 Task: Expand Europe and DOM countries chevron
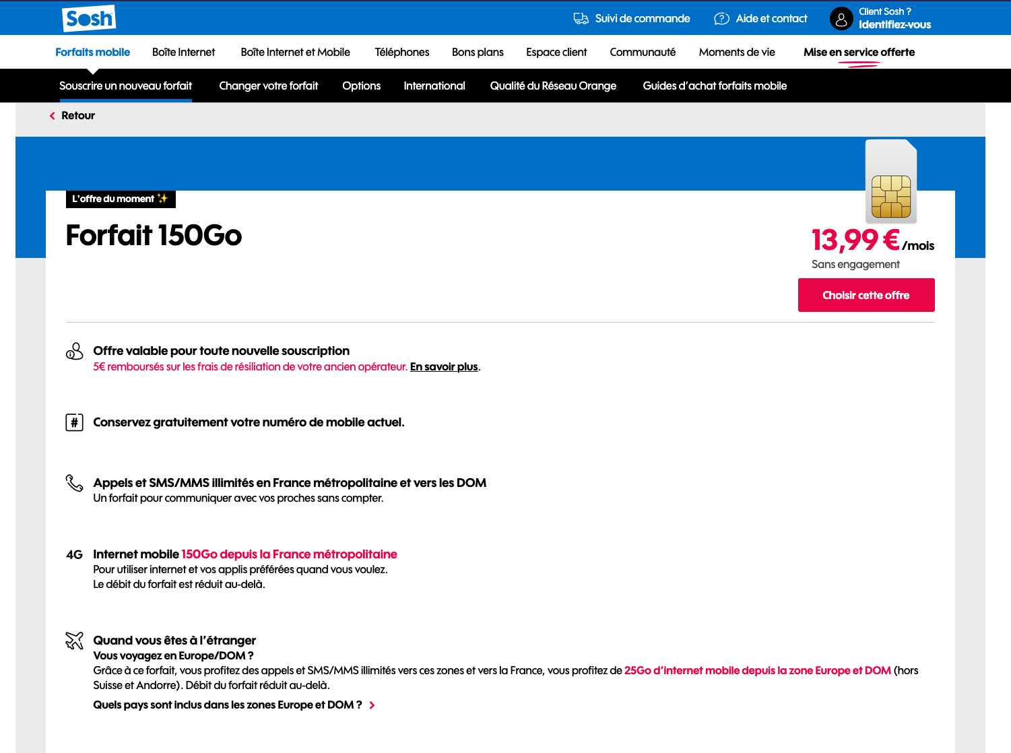[372, 705]
